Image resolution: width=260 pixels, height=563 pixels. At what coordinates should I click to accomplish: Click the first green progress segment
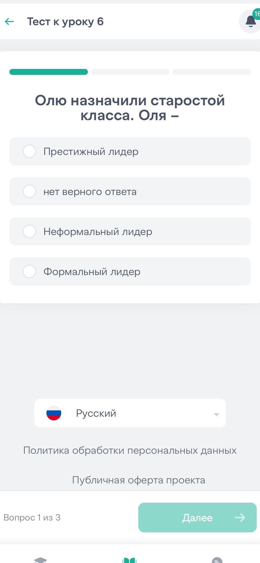[49, 72]
